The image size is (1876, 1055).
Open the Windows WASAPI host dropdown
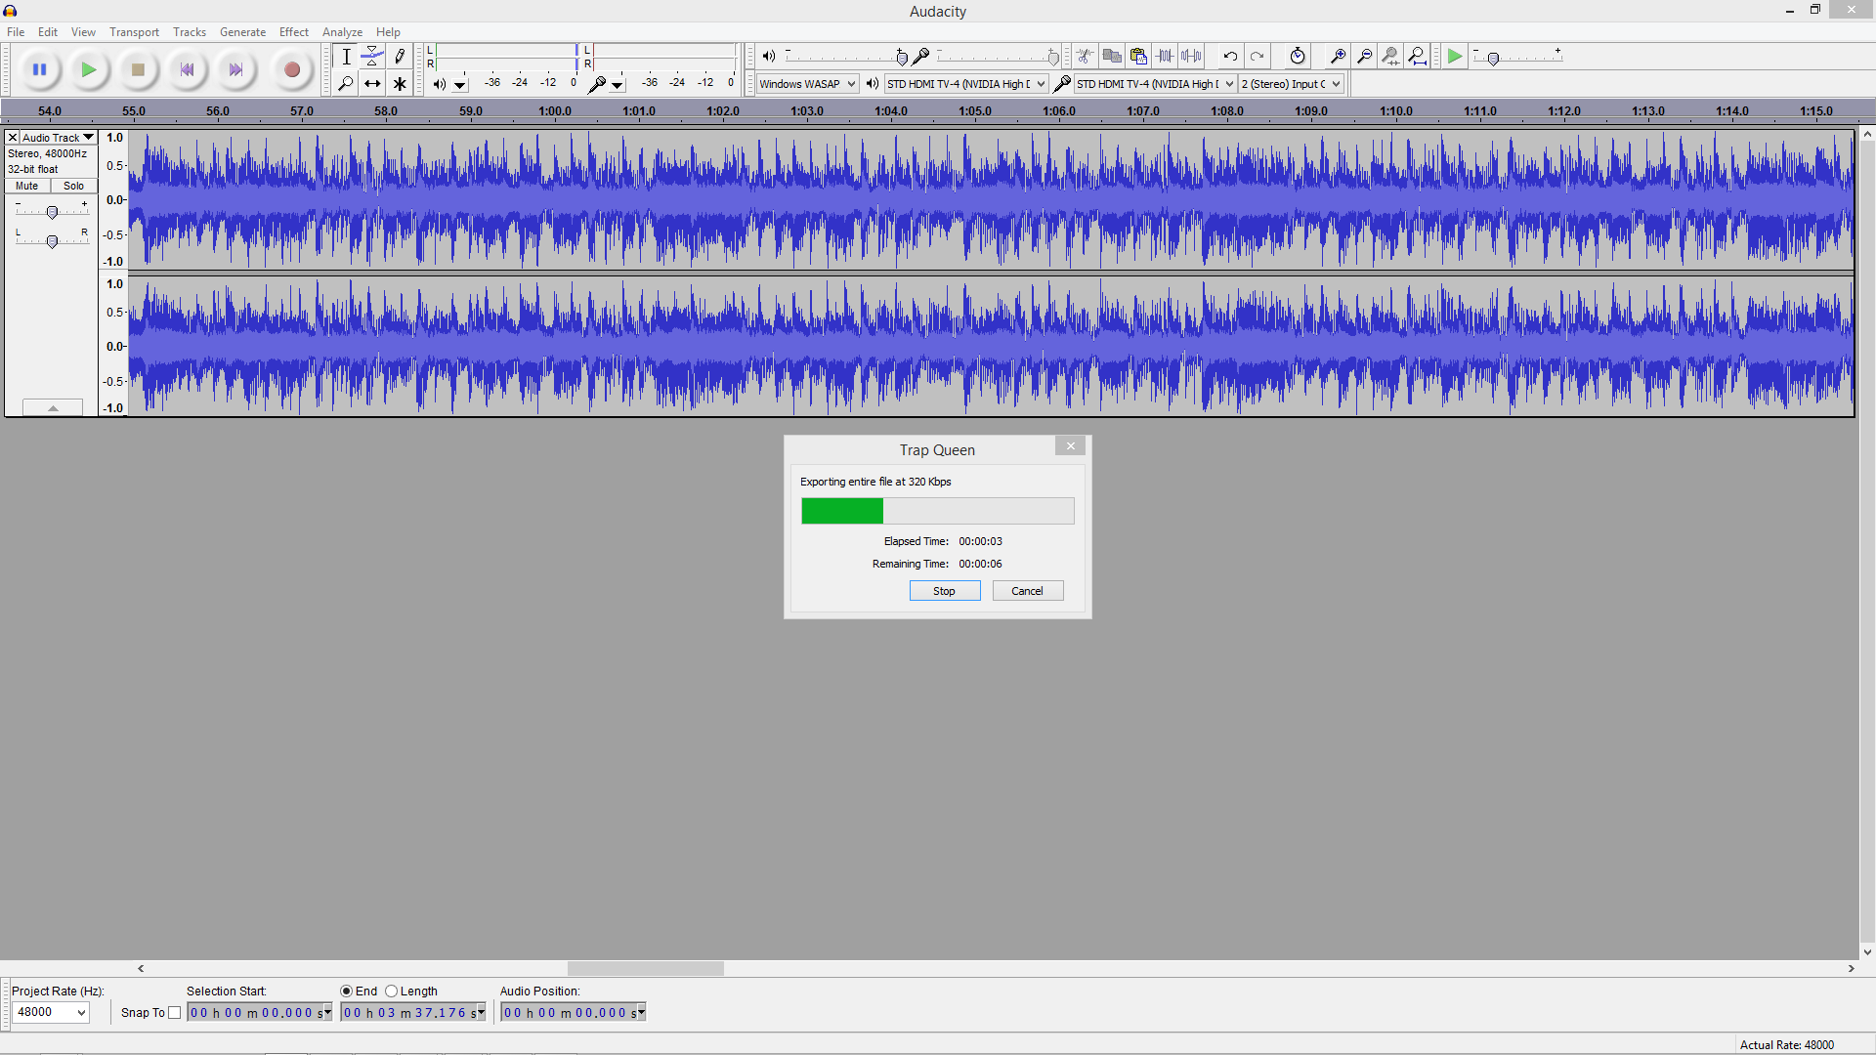click(x=807, y=84)
